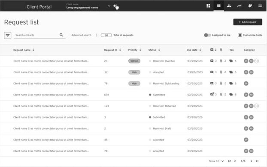
Task: Click the Critical priority badge
Action: coord(134,61)
